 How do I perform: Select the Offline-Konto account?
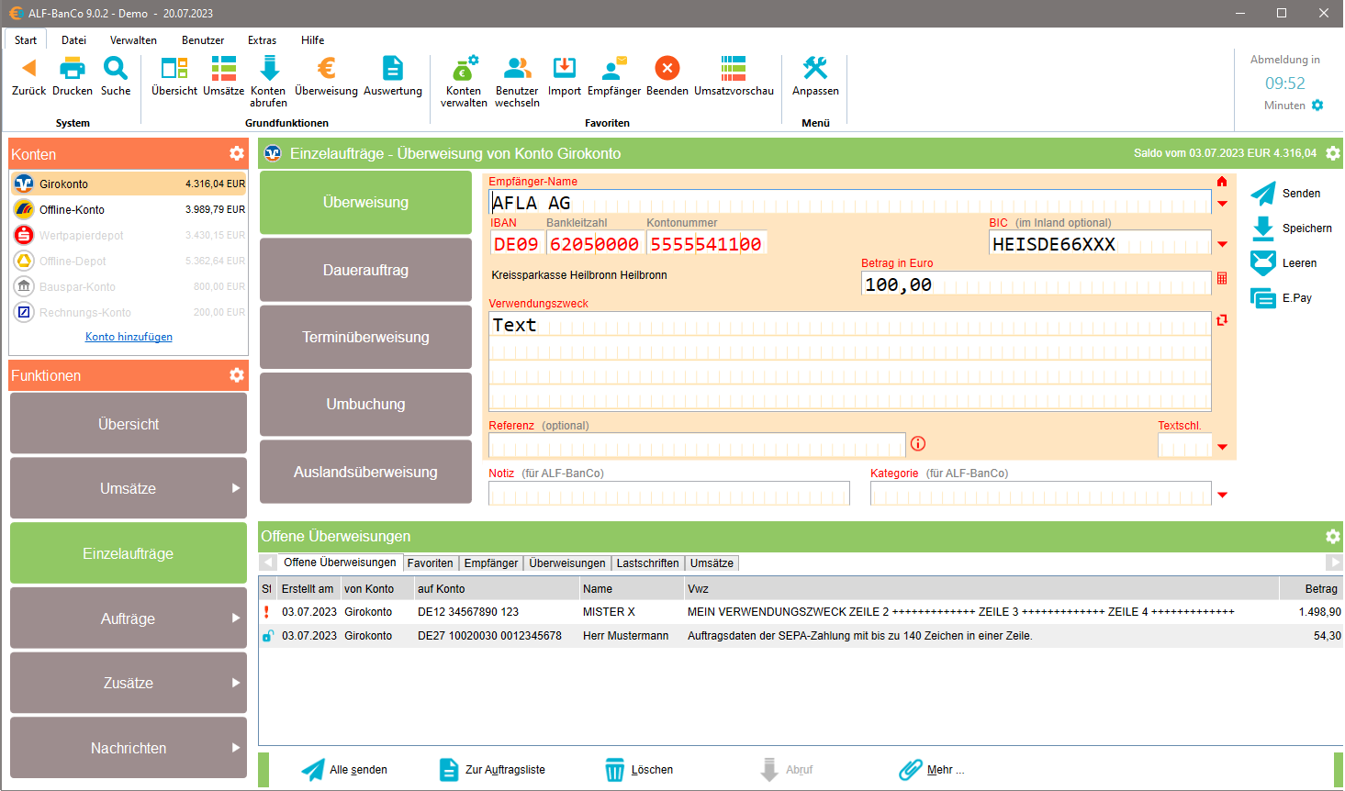pos(129,209)
